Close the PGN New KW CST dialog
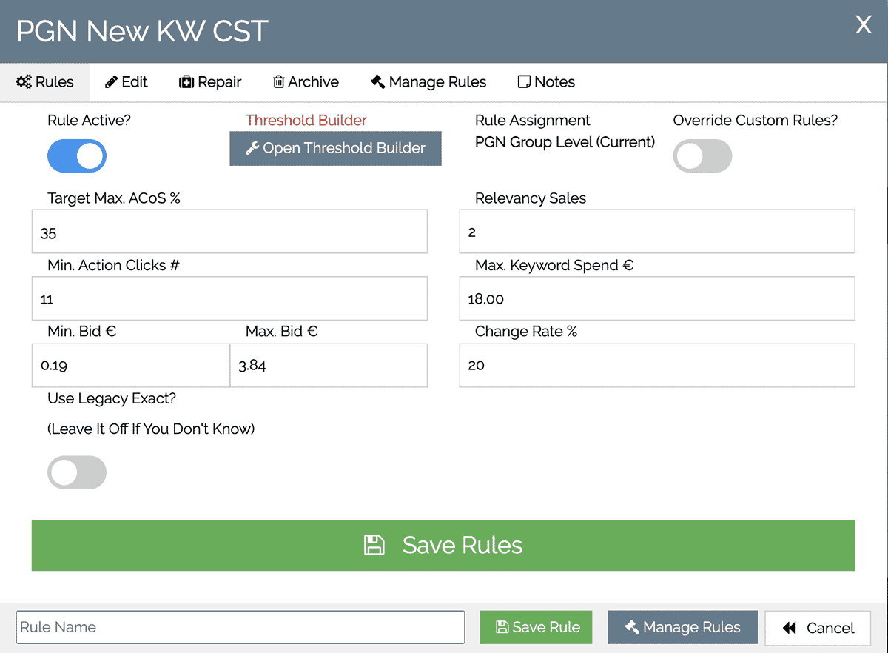This screenshot has height=653, width=888. point(863,25)
